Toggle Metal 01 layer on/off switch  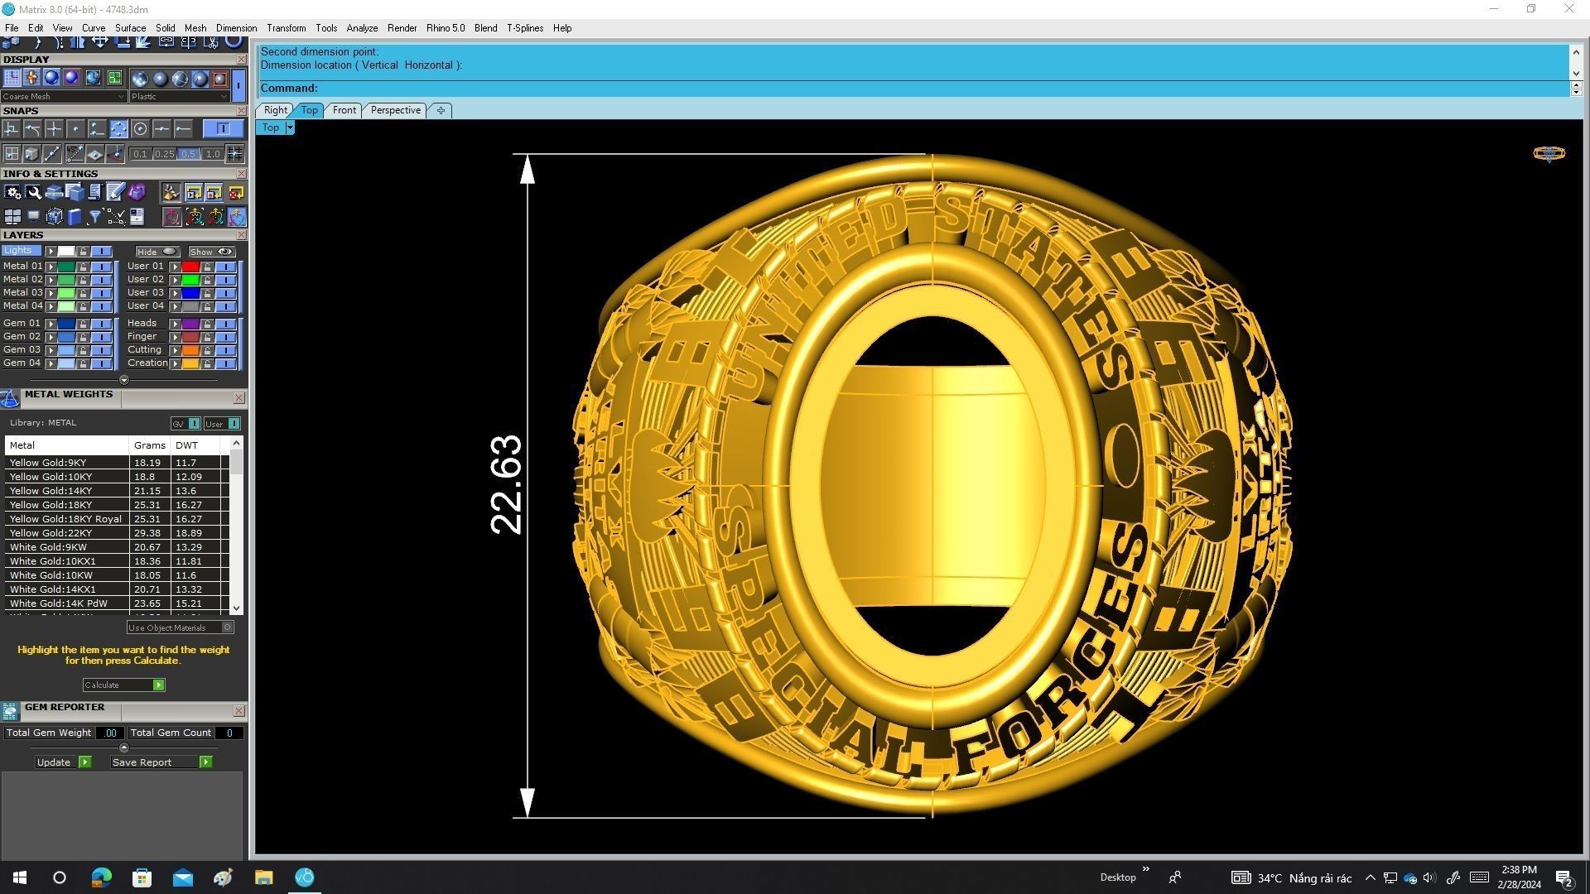(101, 267)
